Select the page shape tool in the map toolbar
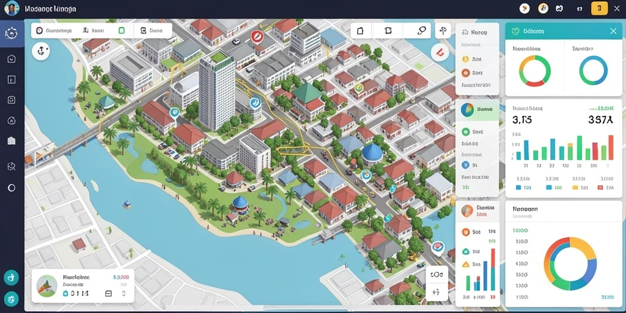Image resolution: width=626 pixels, height=313 pixels. (361, 31)
